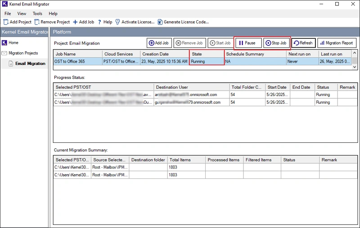
Task: Click the Creation Date column header
Action: tap(165, 54)
